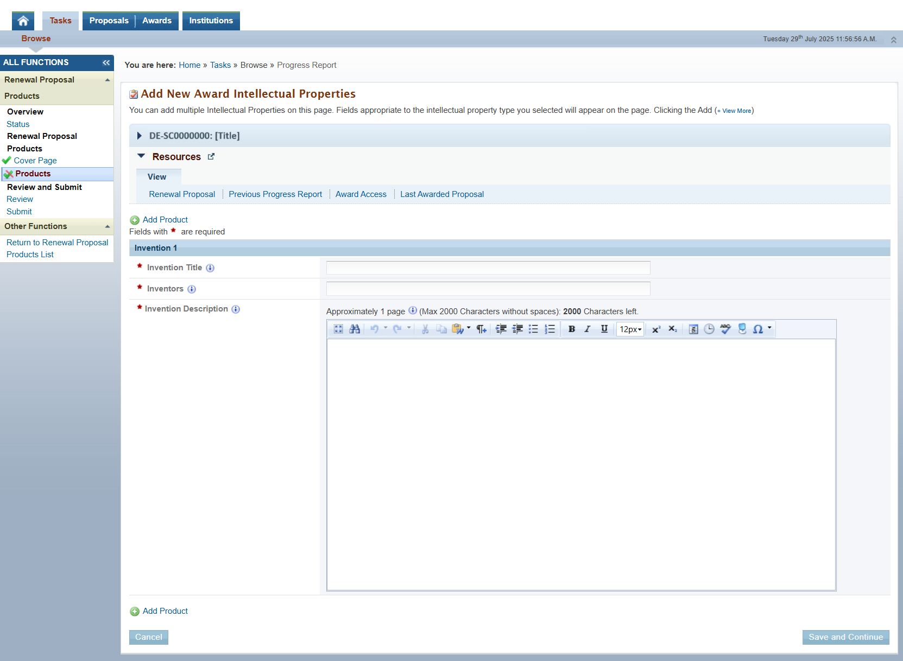The height and width of the screenshot is (661, 903).
Task: Click the insert time clock icon
Action: tap(709, 329)
